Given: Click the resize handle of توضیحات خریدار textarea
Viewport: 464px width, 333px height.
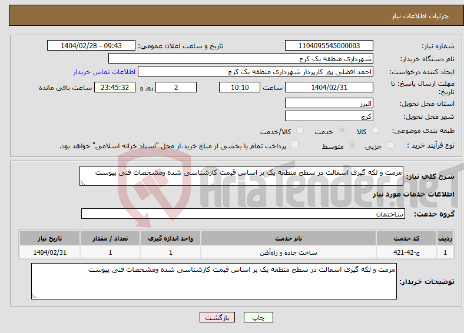Looking at the screenshot, I should coord(35,297).
